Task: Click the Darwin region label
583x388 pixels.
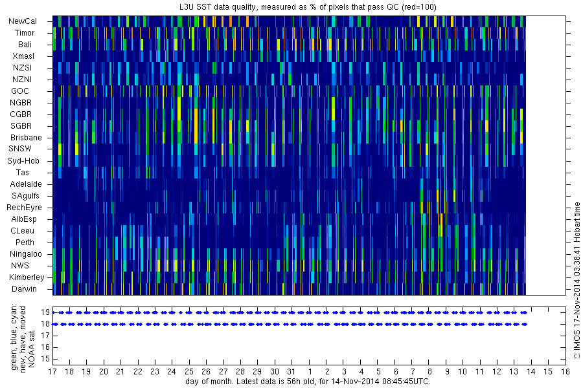Action: (x=24, y=289)
